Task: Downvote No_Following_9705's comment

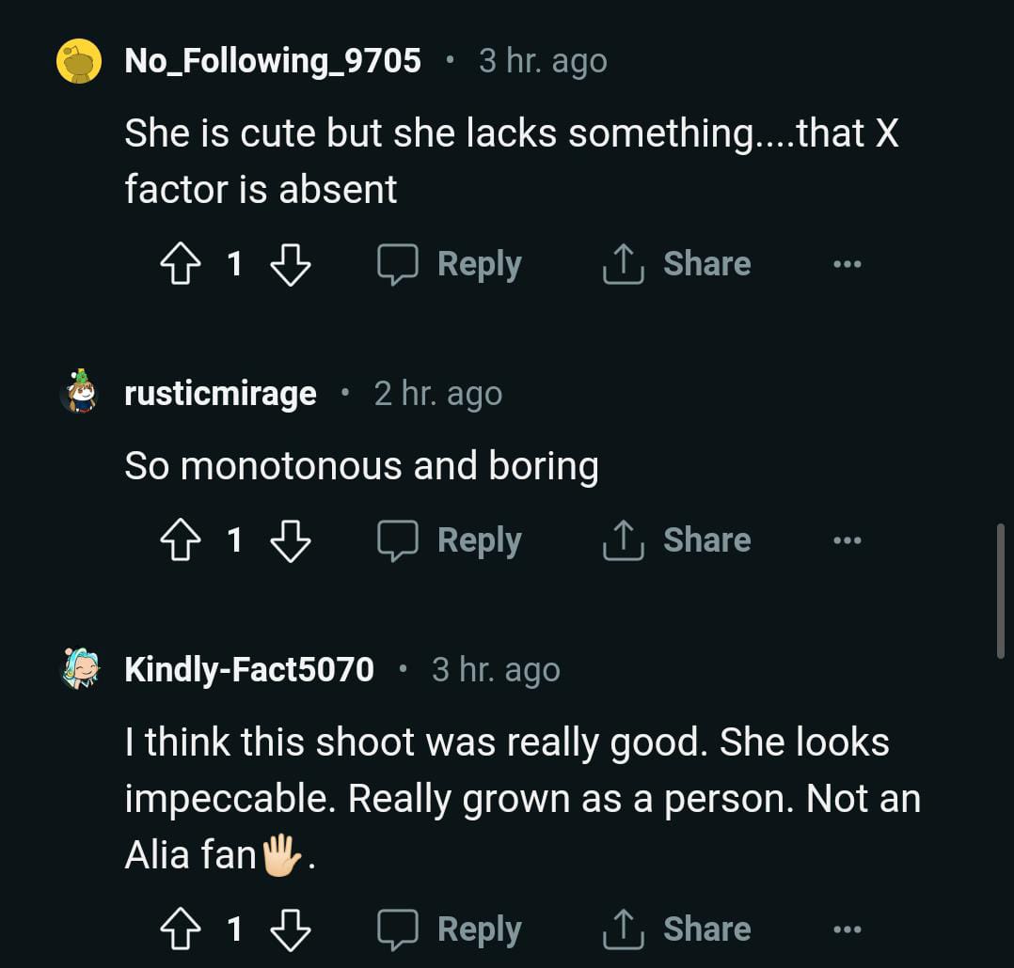Action: pyautogui.click(x=290, y=265)
